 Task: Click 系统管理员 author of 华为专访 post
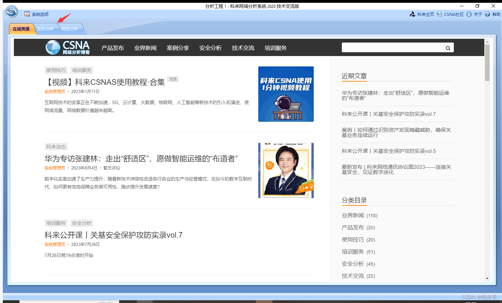55,168
